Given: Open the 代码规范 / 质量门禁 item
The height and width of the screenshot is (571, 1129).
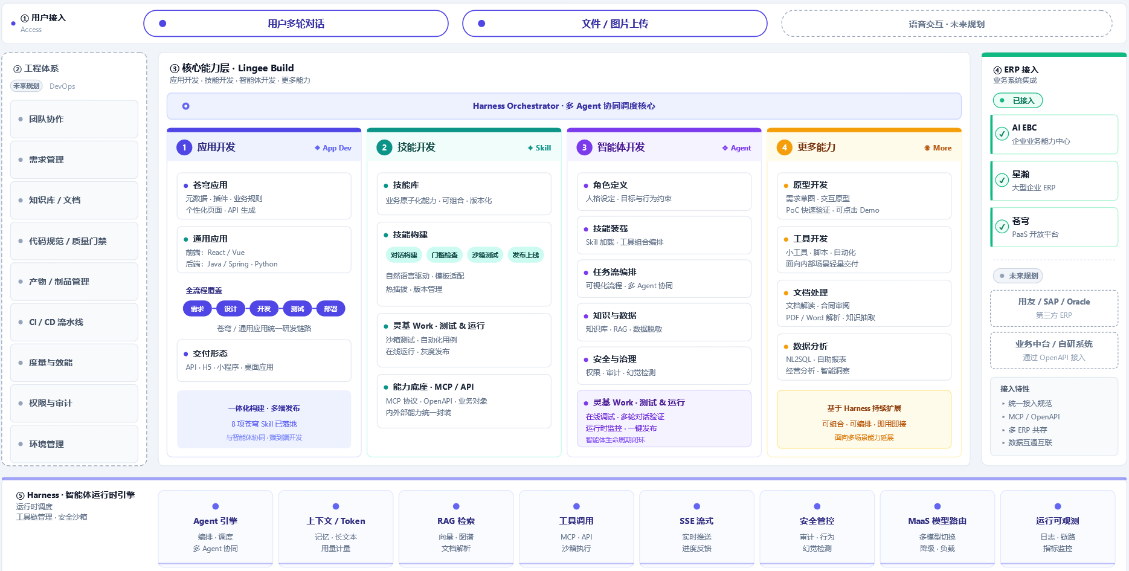Looking at the screenshot, I should (x=74, y=241).
